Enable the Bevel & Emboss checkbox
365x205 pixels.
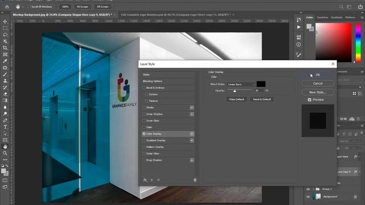tap(144, 88)
